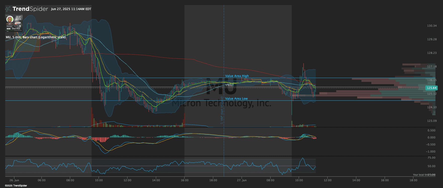
Task: Click the MU, 5 min, Bars chart label
Action: click(x=36, y=37)
